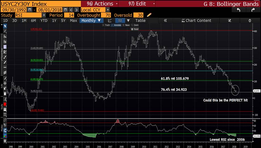Edit the Overbought 70 field
The height and width of the screenshot is (148, 261).
[x=106, y=15]
